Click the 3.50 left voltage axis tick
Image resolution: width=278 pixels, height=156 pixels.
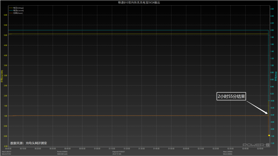5,65
